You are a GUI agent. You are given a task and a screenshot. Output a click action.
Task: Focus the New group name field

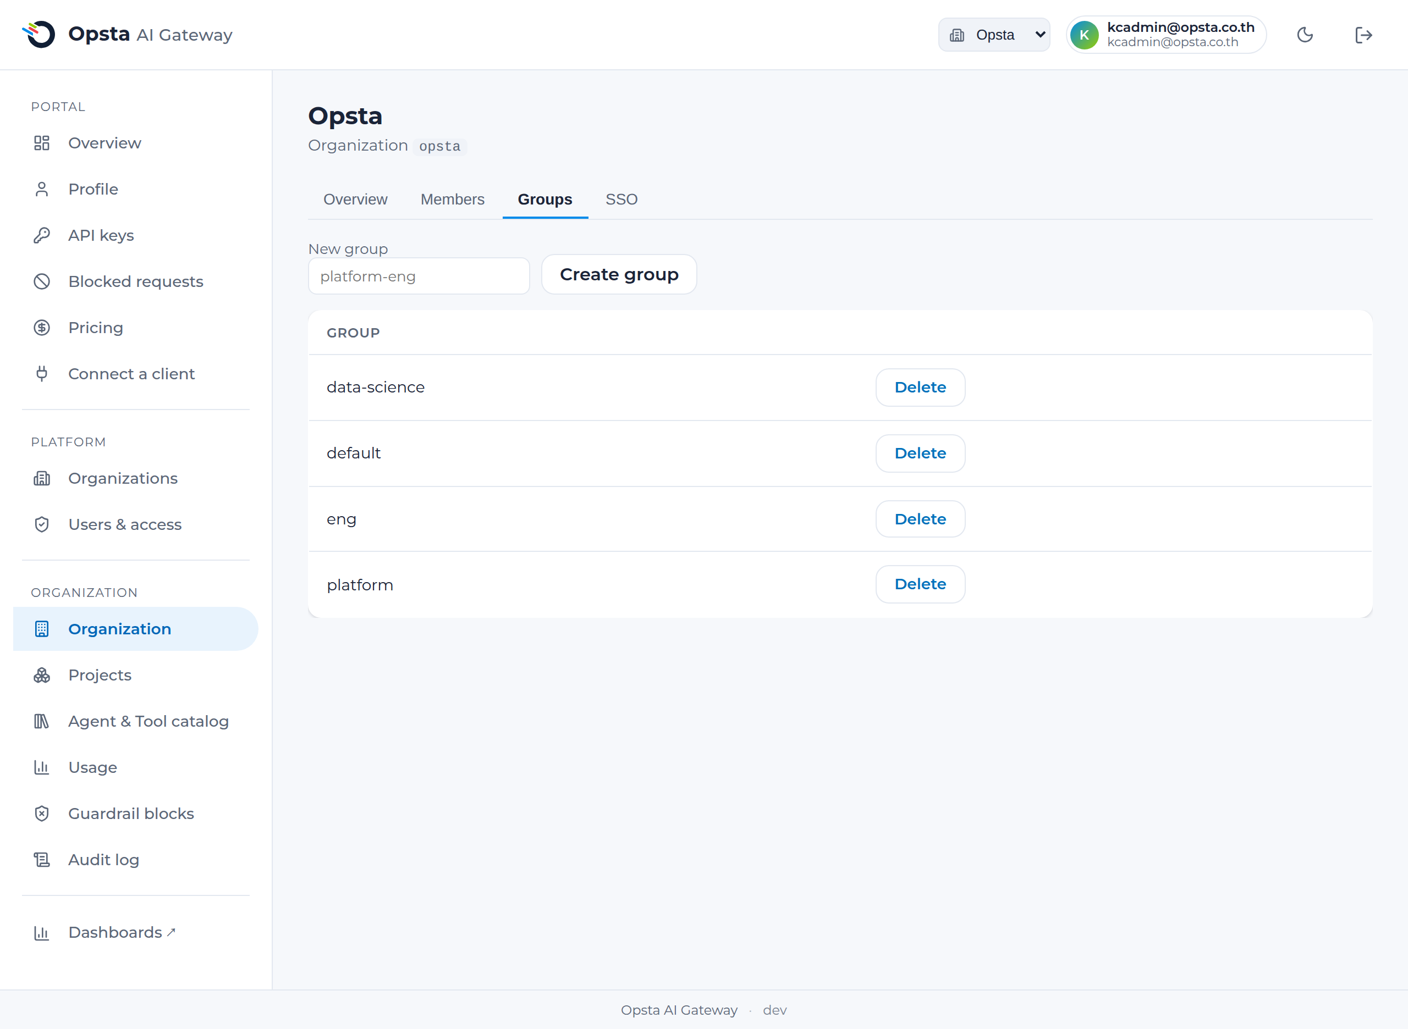coord(419,276)
